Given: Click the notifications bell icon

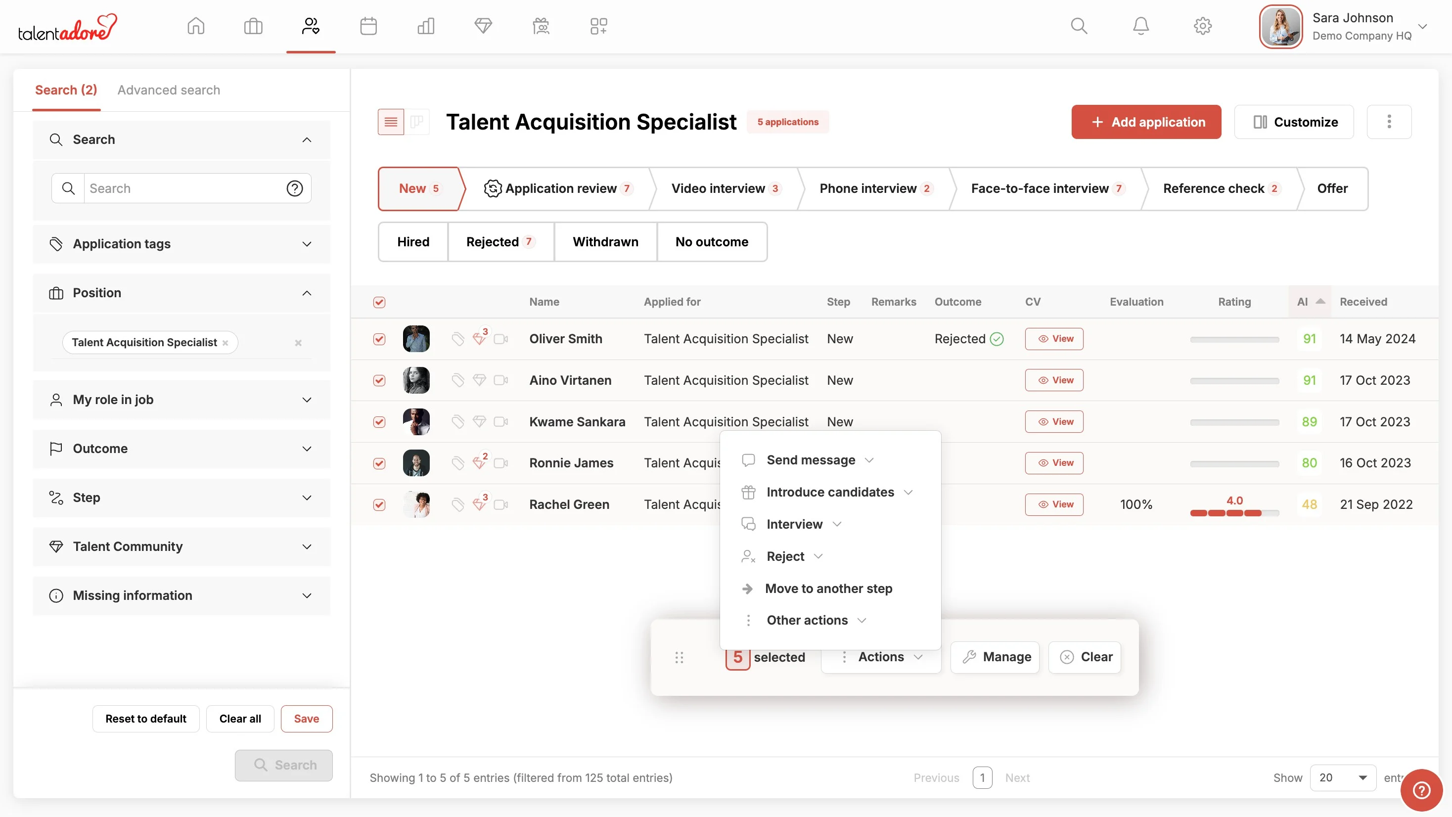Looking at the screenshot, I should pos(1140,26).
